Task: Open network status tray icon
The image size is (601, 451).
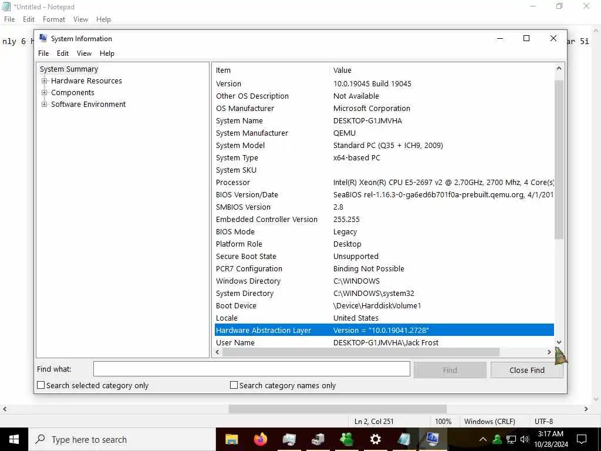Action: 511,439
